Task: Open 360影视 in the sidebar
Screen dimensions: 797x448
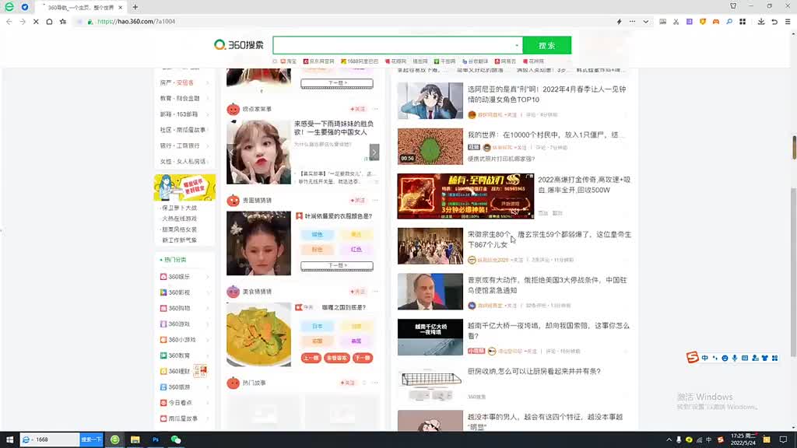Action: [179, 292]
